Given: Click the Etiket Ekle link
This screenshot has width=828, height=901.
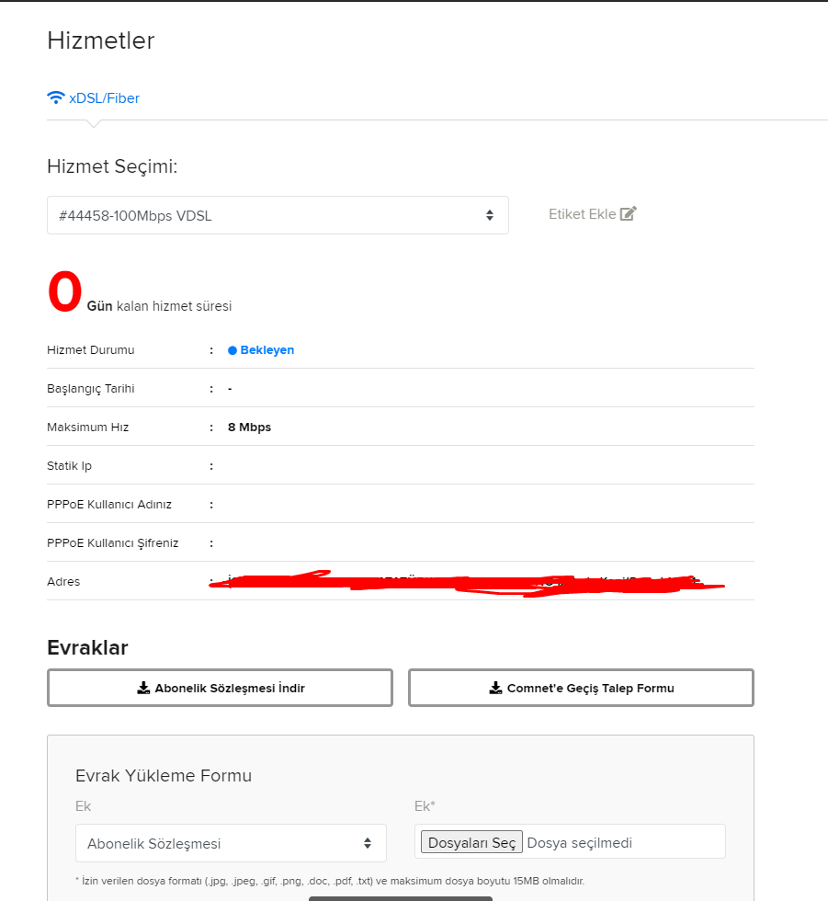Looking at the screenshot, I should [x=582, y=214].
